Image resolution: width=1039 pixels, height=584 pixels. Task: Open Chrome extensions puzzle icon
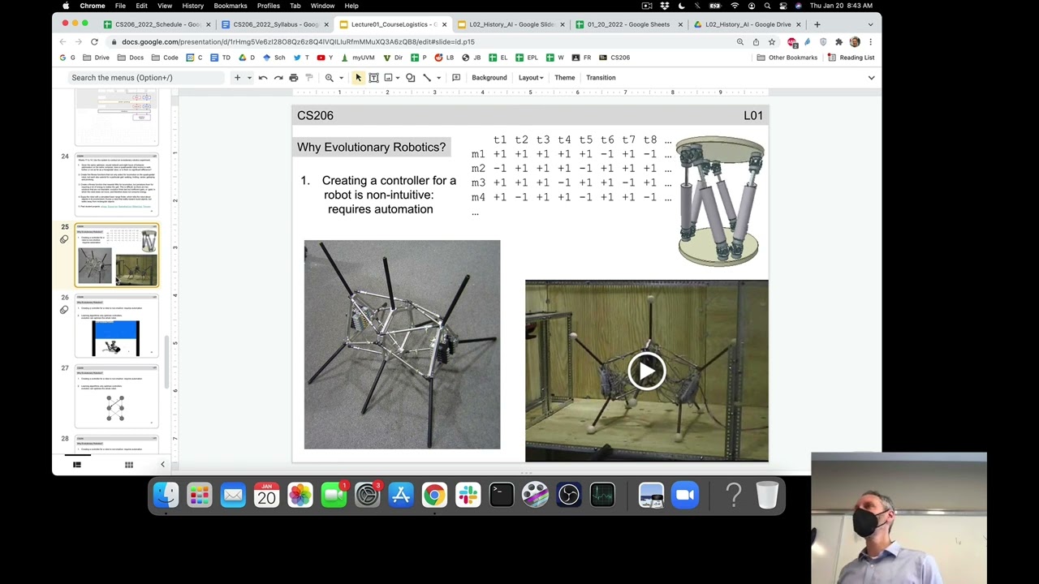point(839,41)
